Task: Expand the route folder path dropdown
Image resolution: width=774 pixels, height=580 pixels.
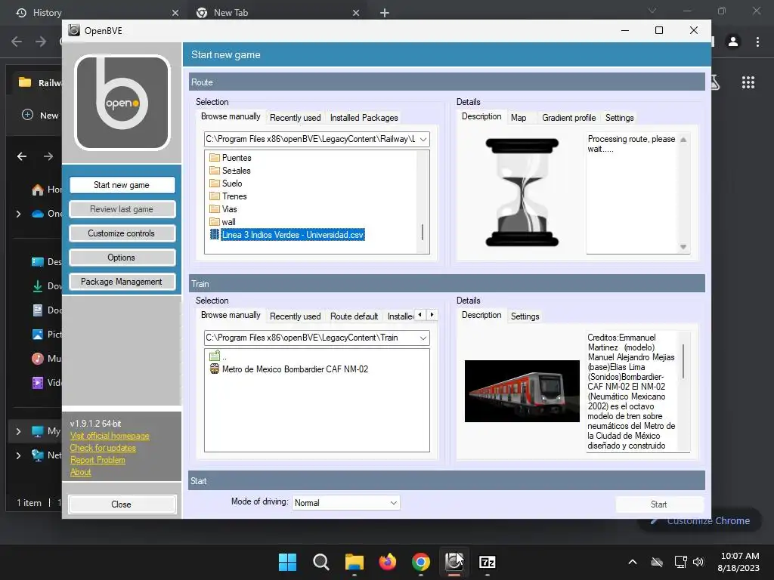Action: 423,140
